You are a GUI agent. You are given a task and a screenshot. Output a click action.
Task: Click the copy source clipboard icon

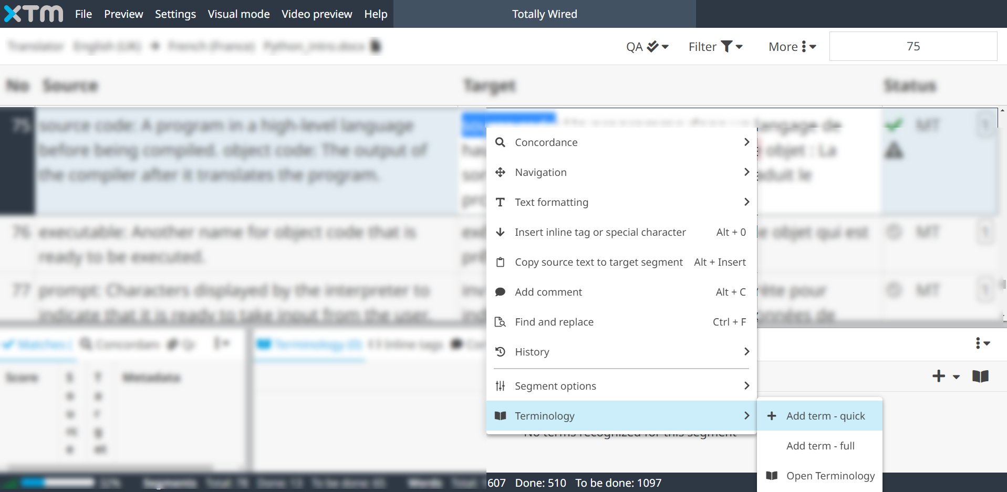[x=500, y=262]
